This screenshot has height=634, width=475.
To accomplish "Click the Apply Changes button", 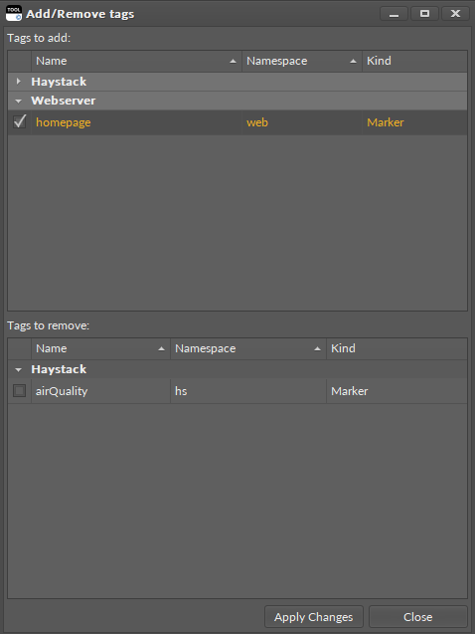I will pyautogui.click(x=314, y=617).
